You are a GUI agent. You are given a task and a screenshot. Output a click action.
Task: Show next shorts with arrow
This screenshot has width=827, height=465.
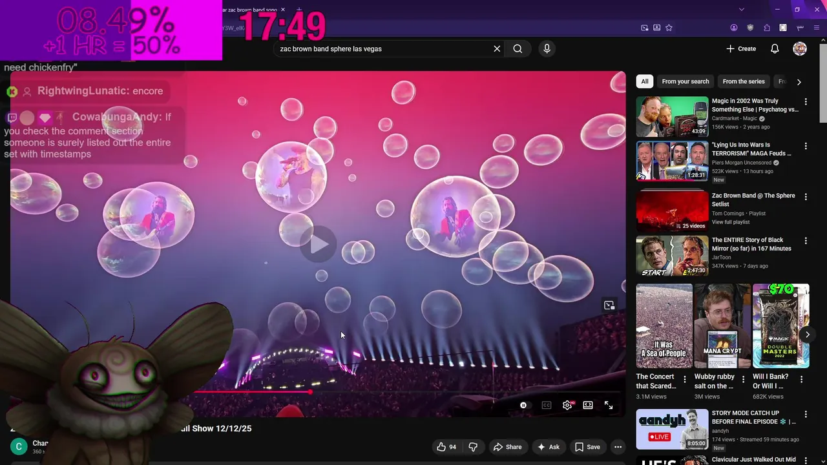click(x=807, y=335)
